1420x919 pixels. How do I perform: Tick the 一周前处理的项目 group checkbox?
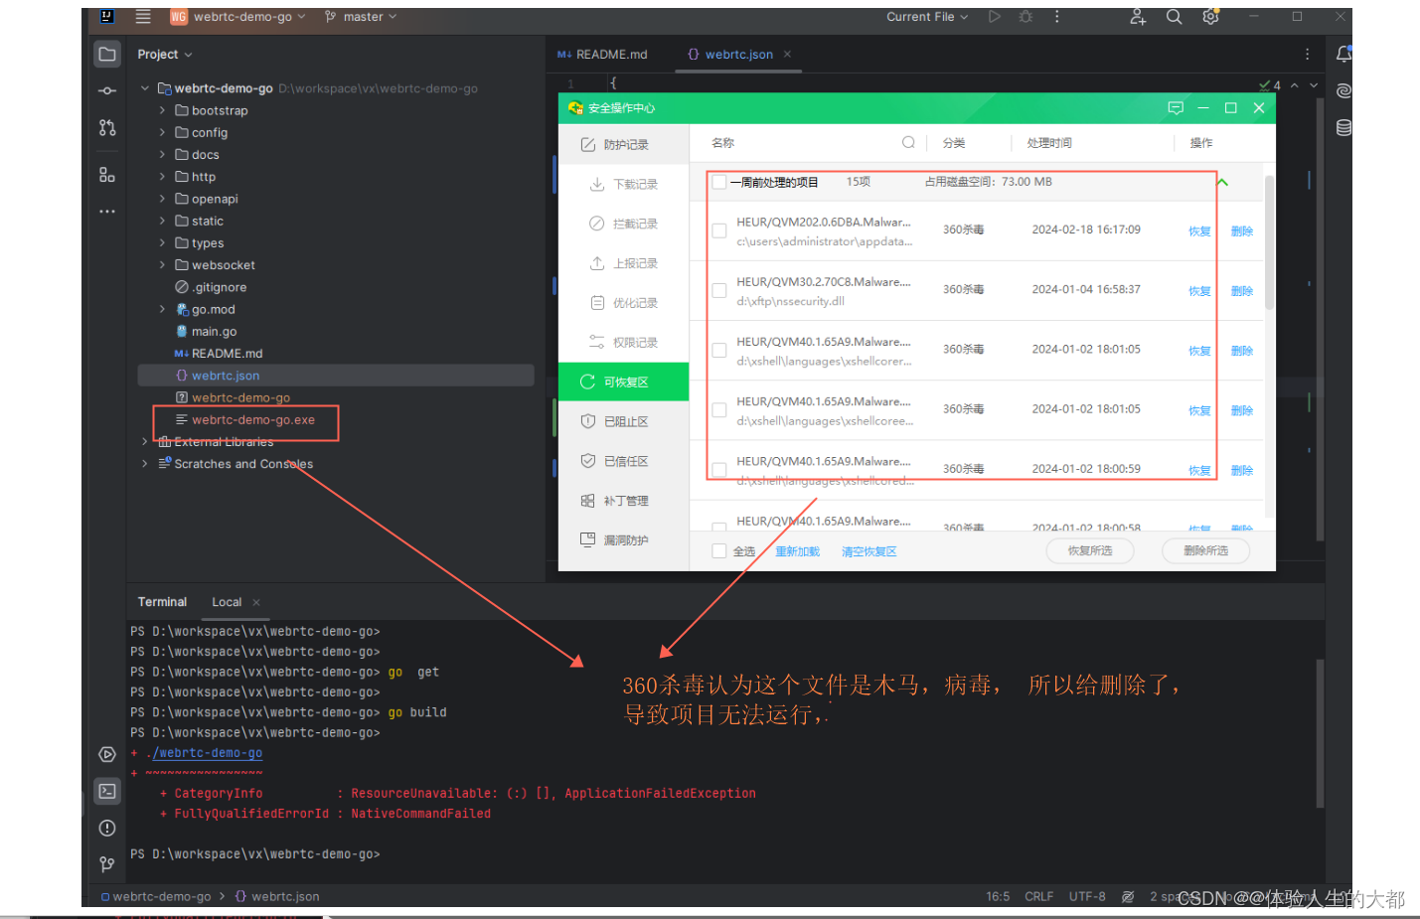(x=719, y=182)
